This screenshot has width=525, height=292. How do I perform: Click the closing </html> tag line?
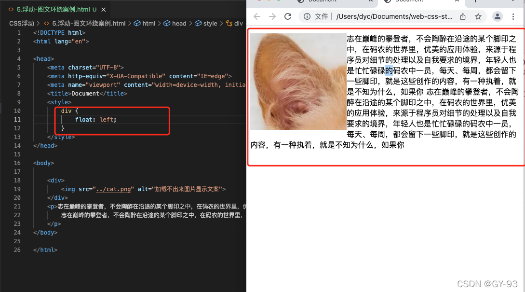click(x=45, y=250)
